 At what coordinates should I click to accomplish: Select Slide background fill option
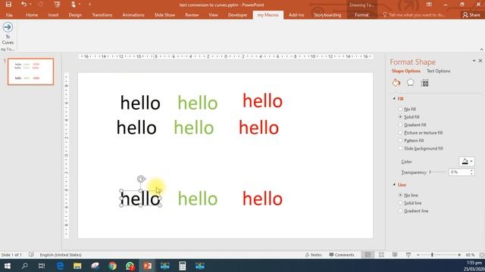(400, 148)
